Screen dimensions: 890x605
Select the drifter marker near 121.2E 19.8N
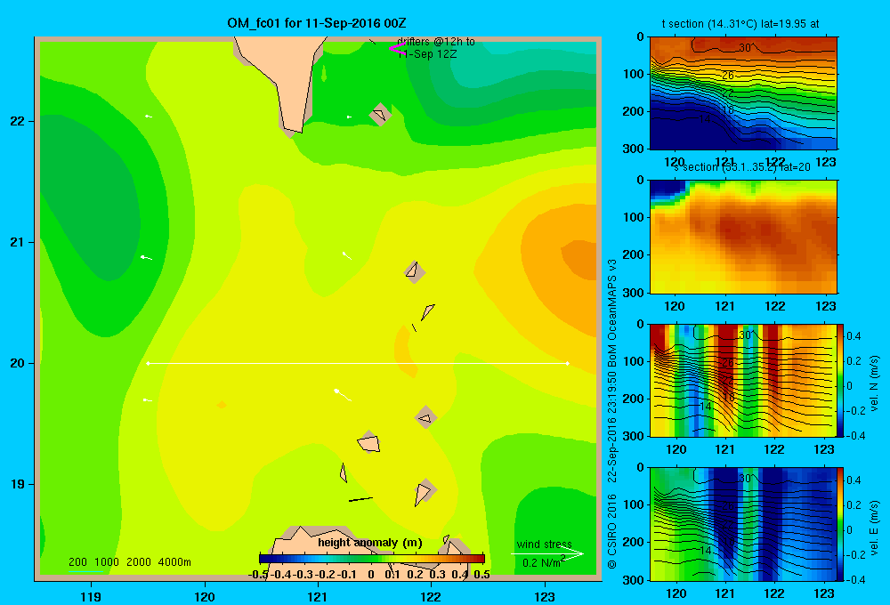point(343,395)
